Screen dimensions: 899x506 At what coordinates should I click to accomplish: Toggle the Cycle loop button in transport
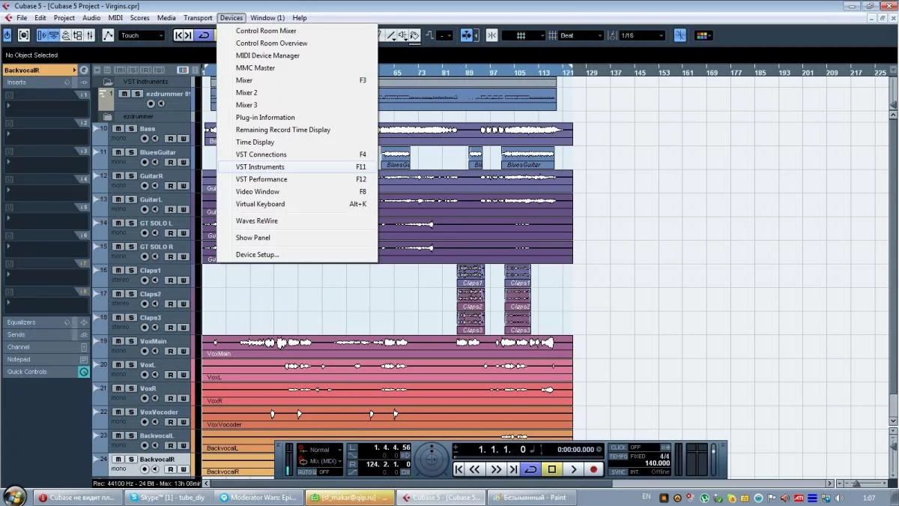530,469
